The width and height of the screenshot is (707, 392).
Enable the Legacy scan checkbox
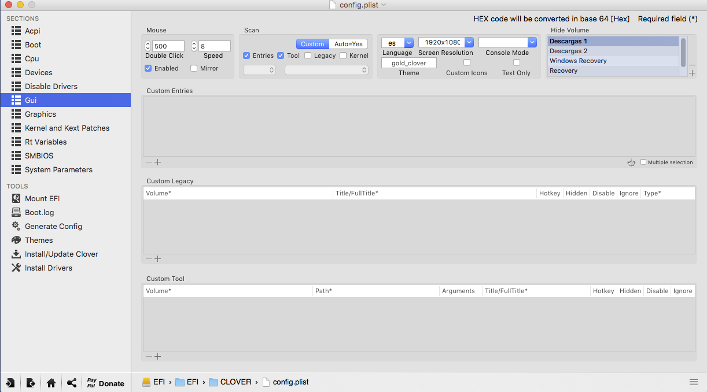pos(308,56)
